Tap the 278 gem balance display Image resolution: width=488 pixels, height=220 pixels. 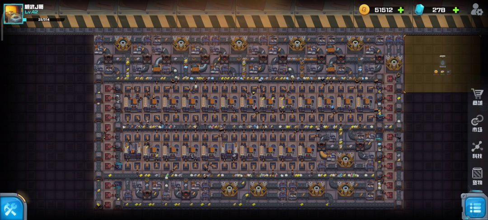(438, 10)
